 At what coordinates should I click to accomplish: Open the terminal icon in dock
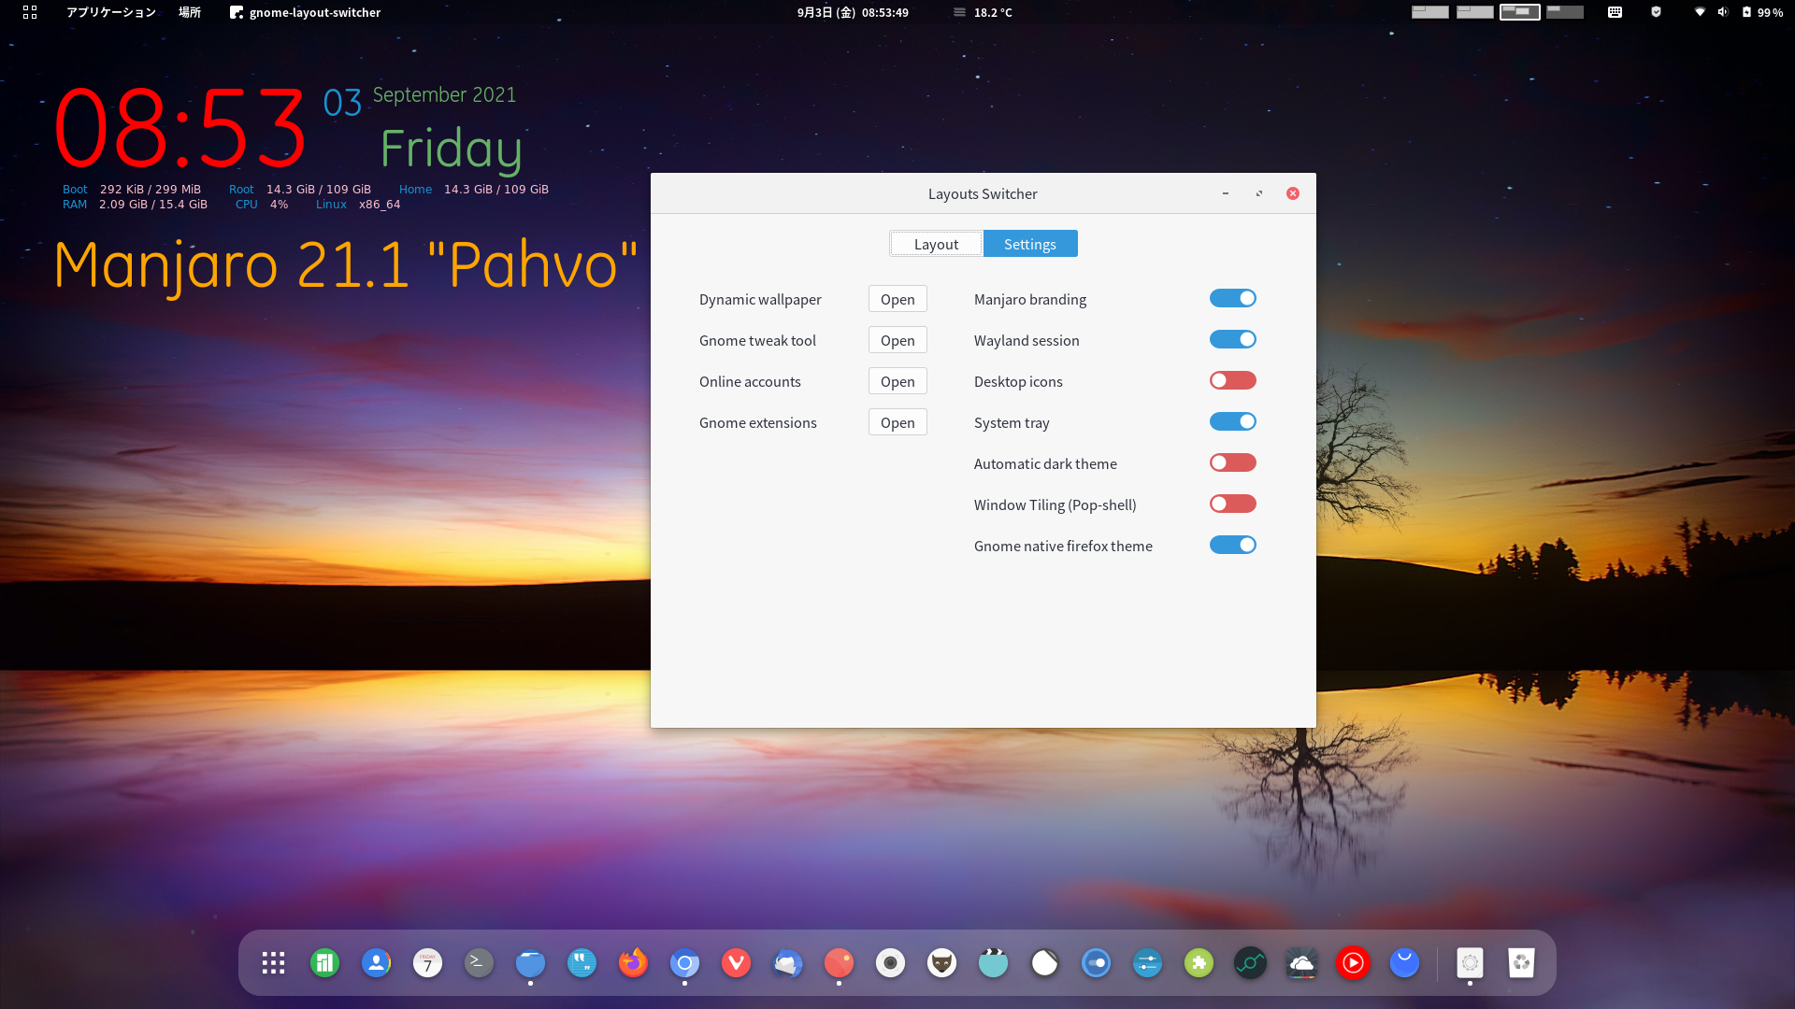click(x=479, y=963)
